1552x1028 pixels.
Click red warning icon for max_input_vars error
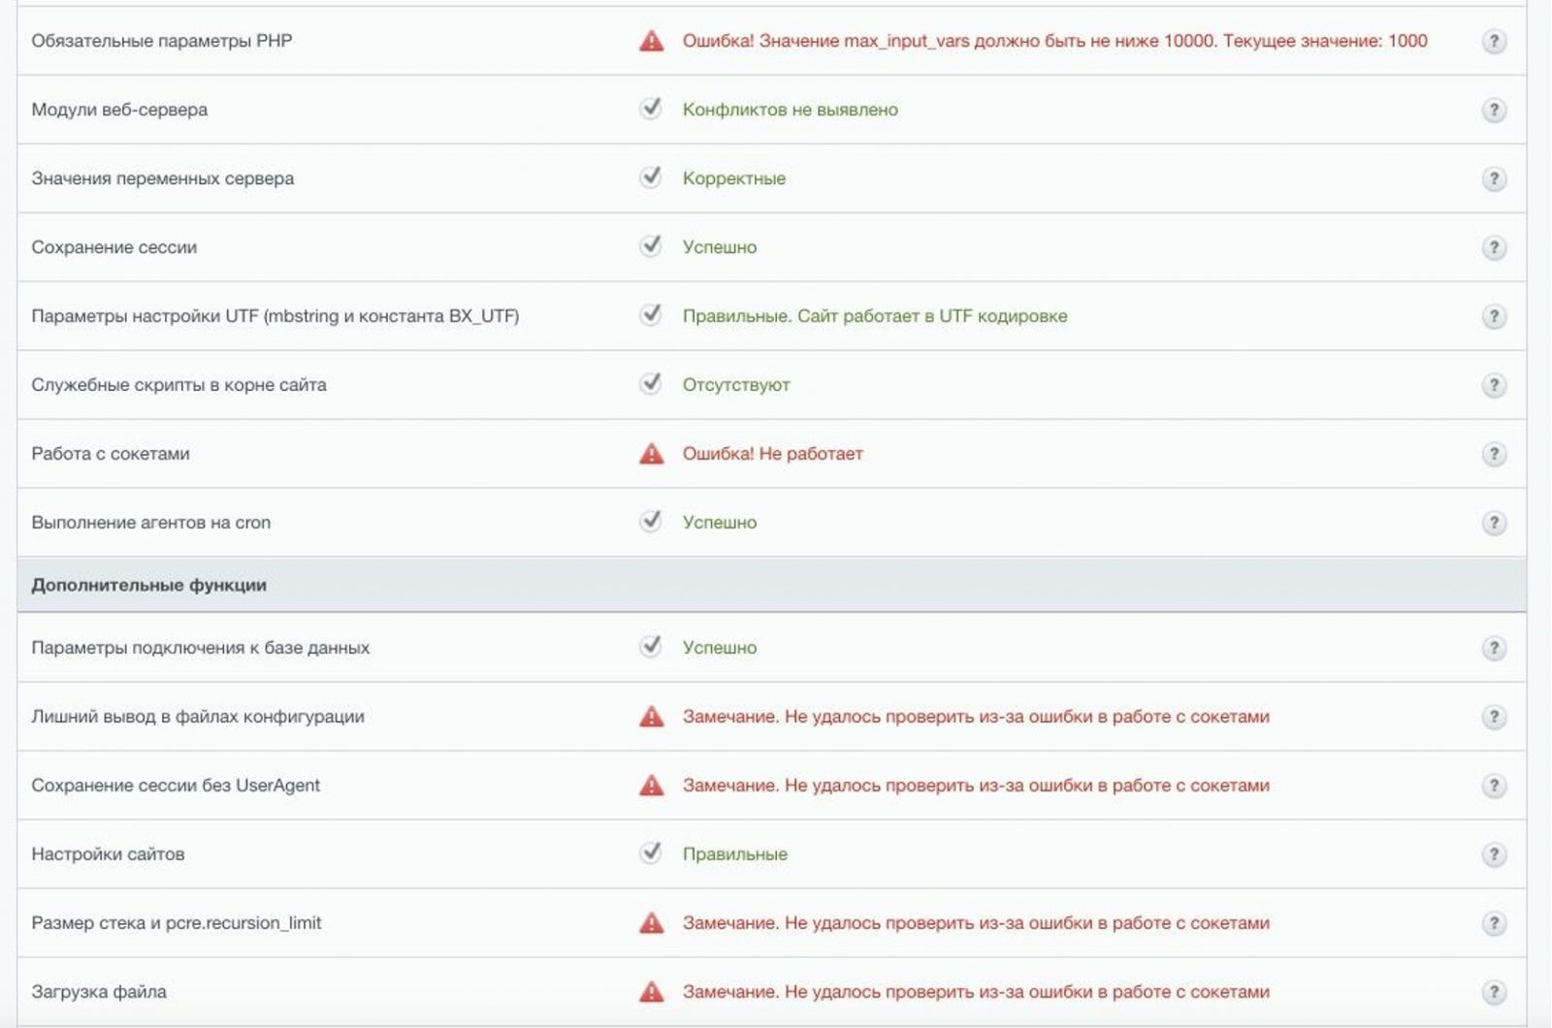(651, 41)
